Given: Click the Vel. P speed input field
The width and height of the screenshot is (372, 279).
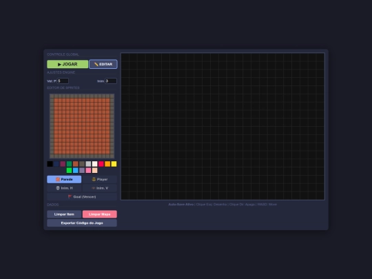Looking at the screenshot, I should (x=63, y=81).
